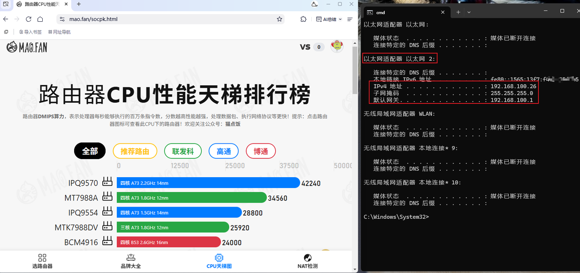Open 品牌大全 in bottom navigation
This screenshot has height=273, width=580.
pyautogui.click(x=131, y=261)
